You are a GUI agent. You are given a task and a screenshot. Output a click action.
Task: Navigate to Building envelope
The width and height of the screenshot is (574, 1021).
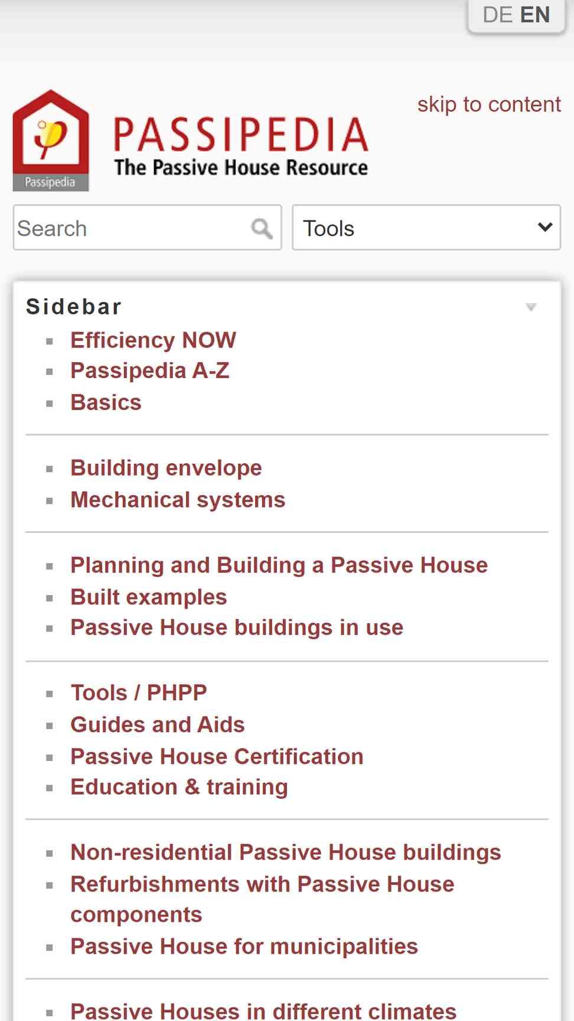pos(167,467)
